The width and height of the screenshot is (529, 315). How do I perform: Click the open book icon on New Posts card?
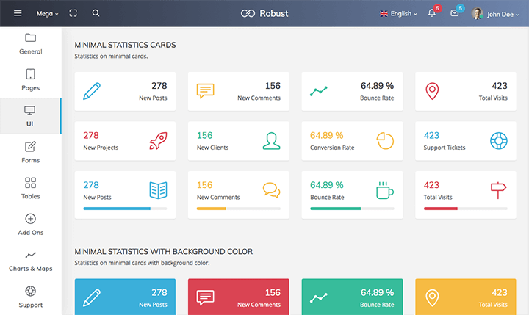point(158,190)
